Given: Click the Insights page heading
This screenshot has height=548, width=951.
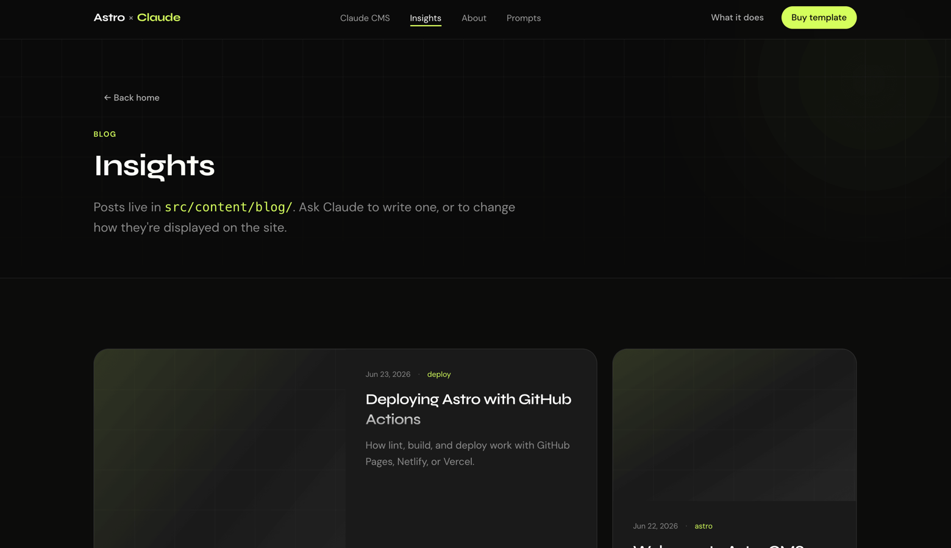Looking at the screenshot, I should point(154,166).
